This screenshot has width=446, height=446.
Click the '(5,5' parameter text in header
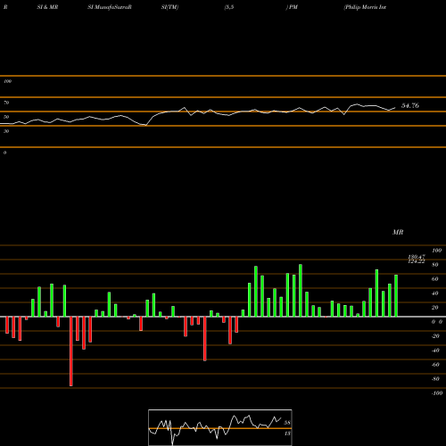[x=229, y=7]
